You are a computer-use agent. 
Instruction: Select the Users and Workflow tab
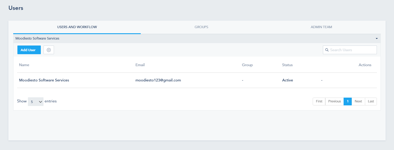pos(77,27)
